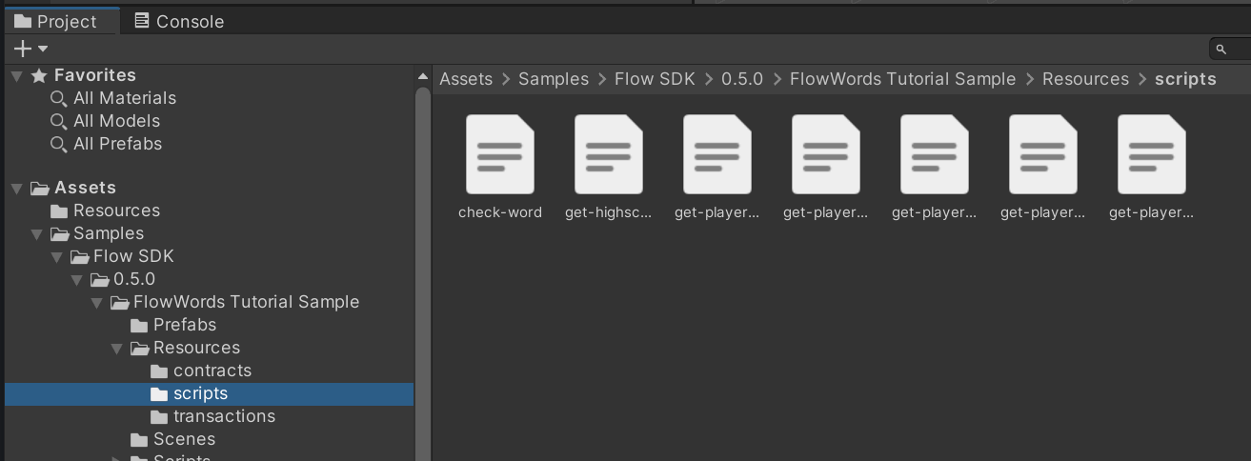Select the Flow SDK folder
This screenshot has height=461, width=1251.
pyautogui.click(x=133, y=256)
